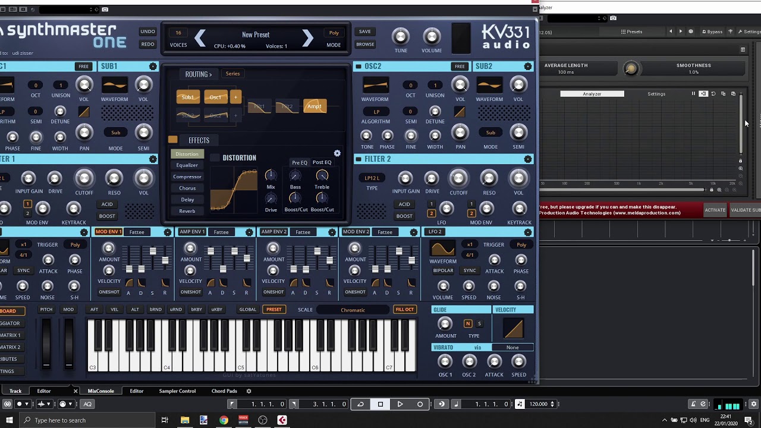This screenshot has width=761, height=428.
Task: Open Settings tab in the analyzer panel
Action: pos(656,94)
